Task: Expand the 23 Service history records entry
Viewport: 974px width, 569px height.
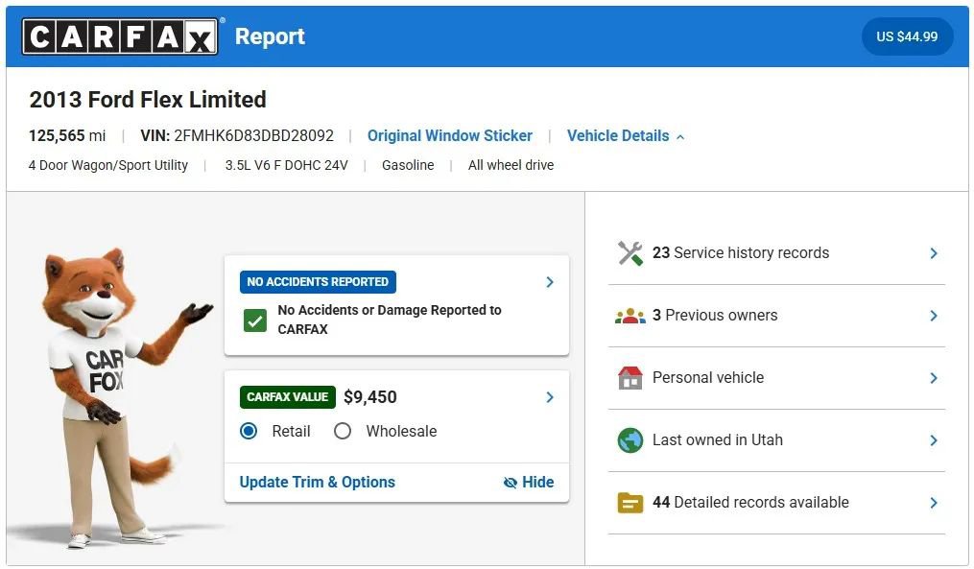Action: click(932, 252)
